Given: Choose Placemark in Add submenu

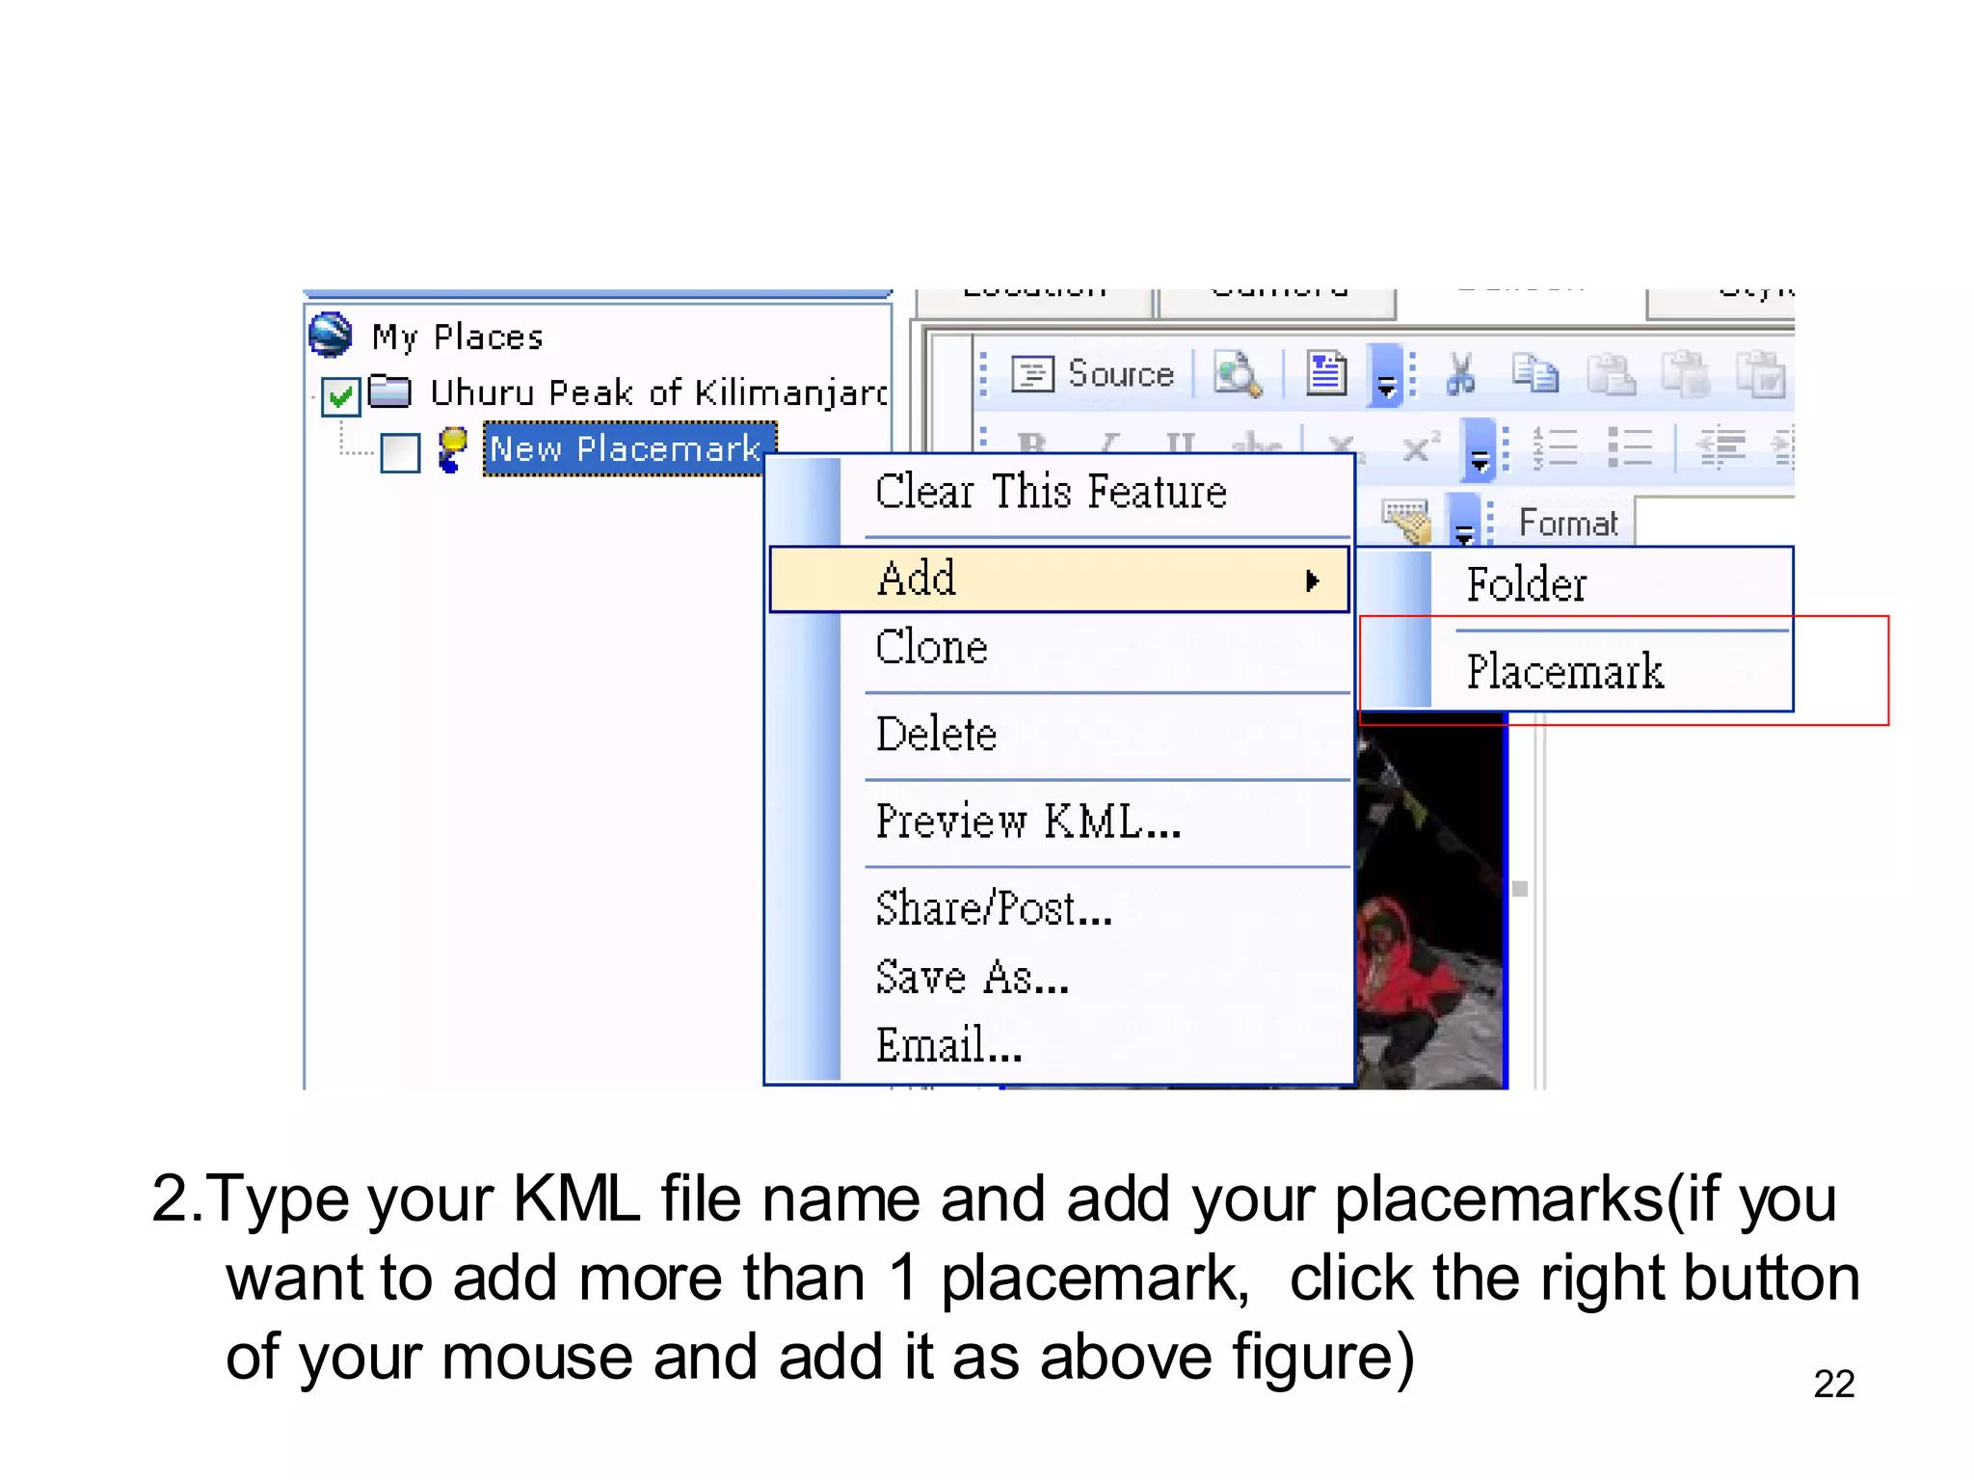Looking at the screenshot, I should point(1576,672).
